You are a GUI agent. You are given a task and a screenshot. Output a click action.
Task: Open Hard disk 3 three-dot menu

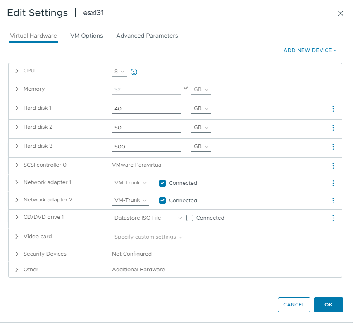click(x=333, y=147)
